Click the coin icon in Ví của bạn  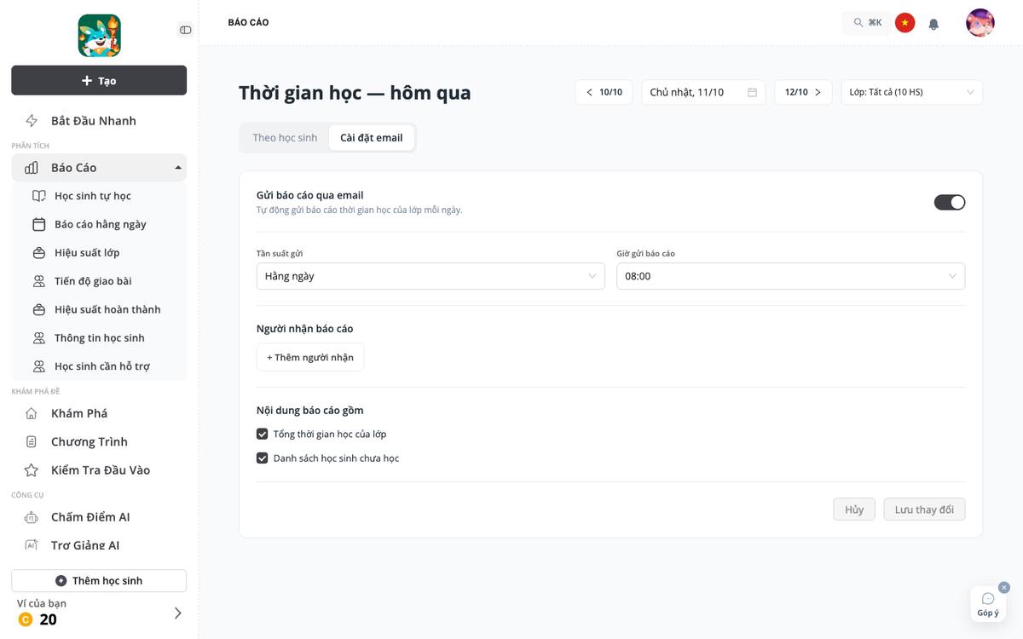tap(26, 619)
